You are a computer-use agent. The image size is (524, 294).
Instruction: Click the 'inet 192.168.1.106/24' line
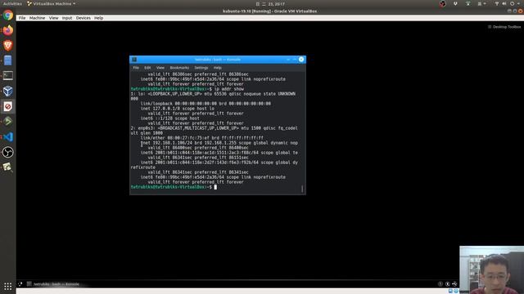pos(219,143)
